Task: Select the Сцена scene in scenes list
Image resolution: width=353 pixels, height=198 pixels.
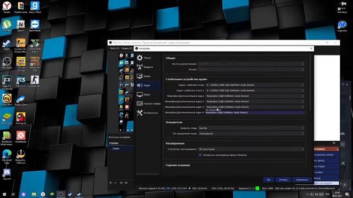Action: coord(121,148)
